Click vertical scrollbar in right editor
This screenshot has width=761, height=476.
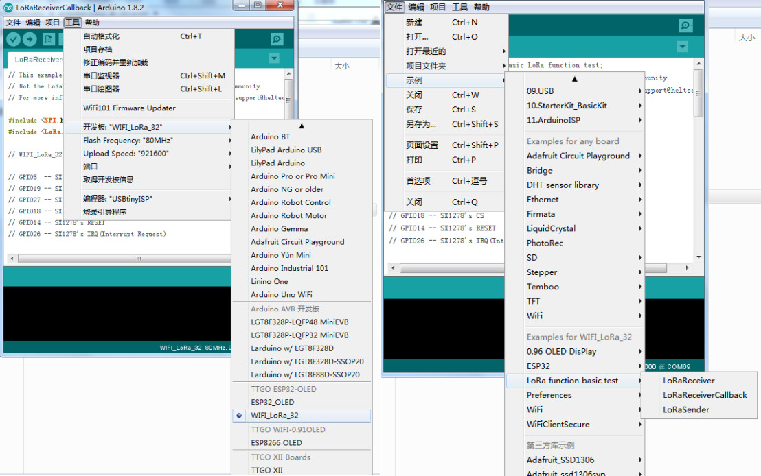click(698, 93)
